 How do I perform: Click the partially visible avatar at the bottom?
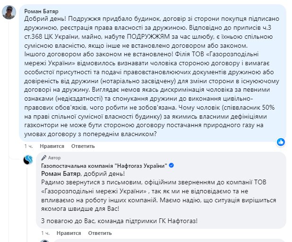[x=44, y=241]
